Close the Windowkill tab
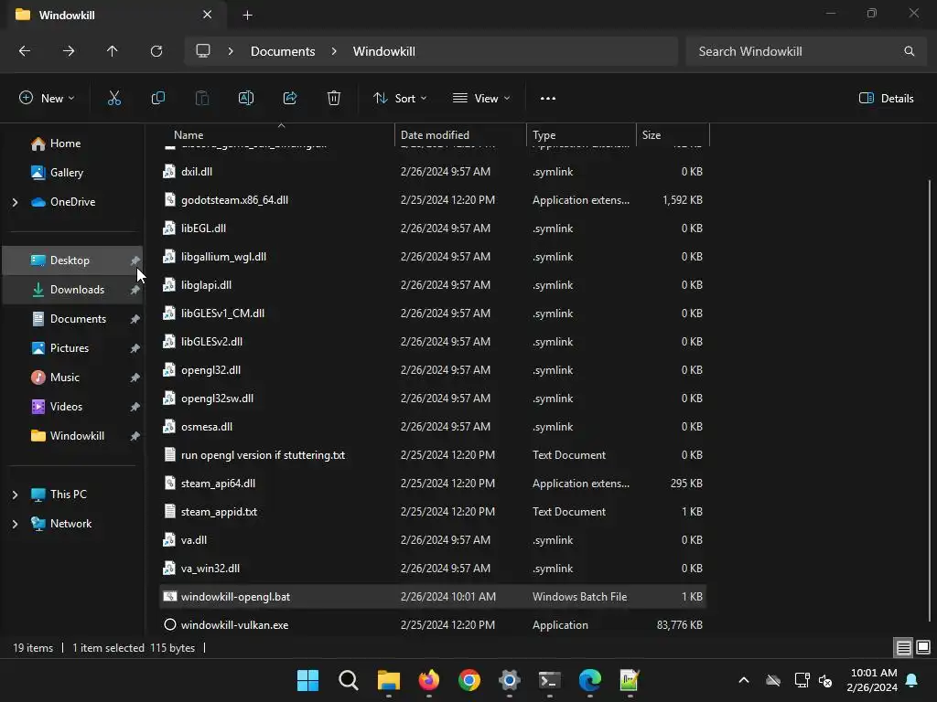The image size is (937, 702). click(x=208, y=15)
